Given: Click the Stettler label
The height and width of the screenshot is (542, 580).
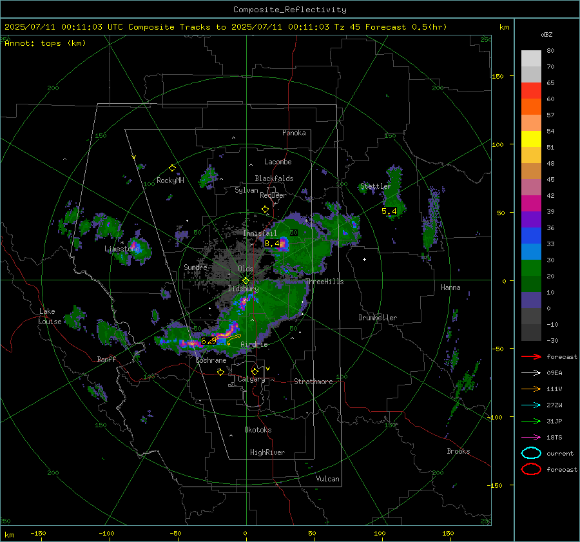Looking at the screenshot, I should [376, 186].
